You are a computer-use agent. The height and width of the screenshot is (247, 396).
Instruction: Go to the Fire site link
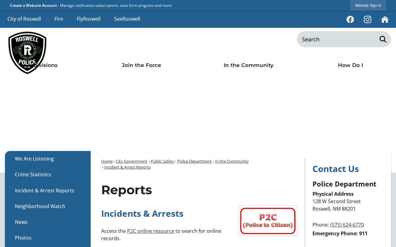pos(59,19)
